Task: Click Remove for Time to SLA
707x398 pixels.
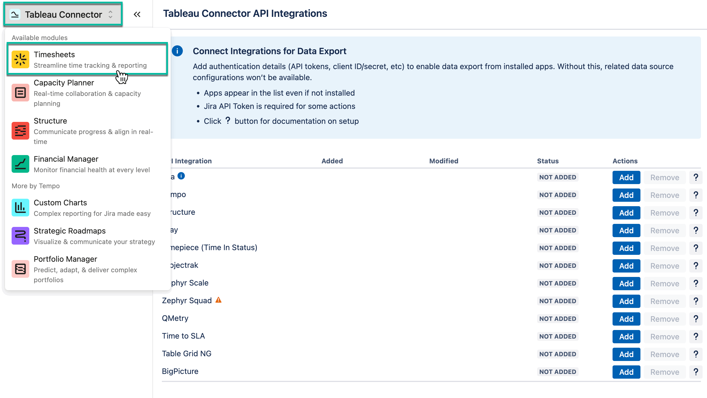Action: 664,336
